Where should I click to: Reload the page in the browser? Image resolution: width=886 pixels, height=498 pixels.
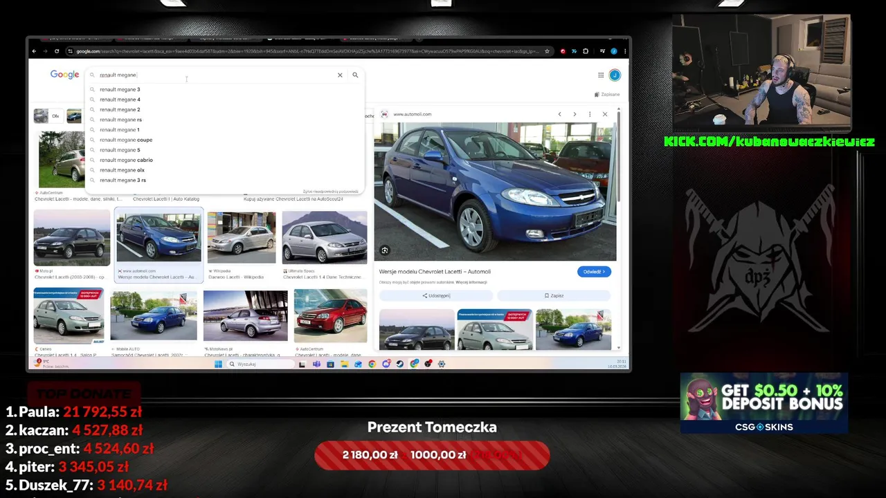point(57,51)
